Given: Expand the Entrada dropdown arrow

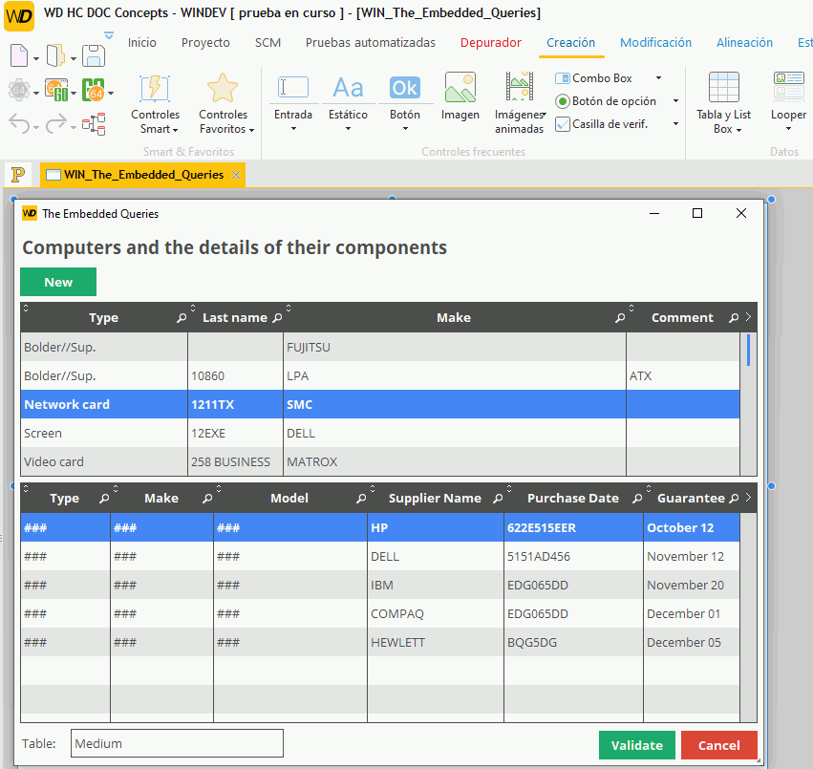Looking at the screenshot, I should pos(293,129).
